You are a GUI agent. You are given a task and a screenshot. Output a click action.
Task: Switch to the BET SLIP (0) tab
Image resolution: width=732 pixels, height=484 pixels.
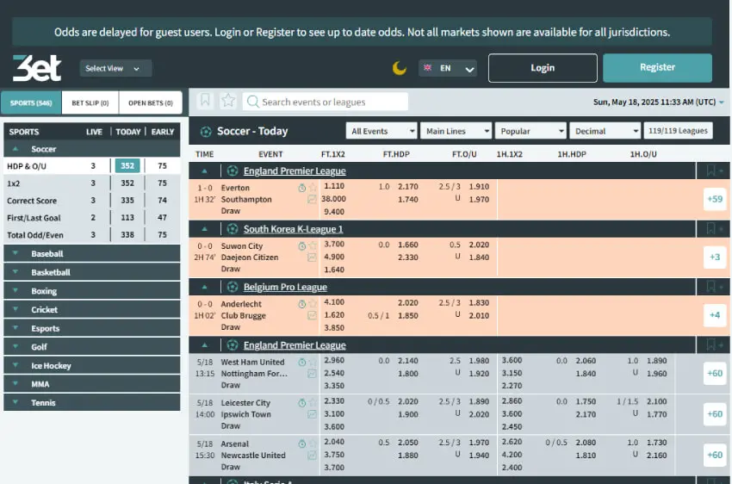(90, 102)
